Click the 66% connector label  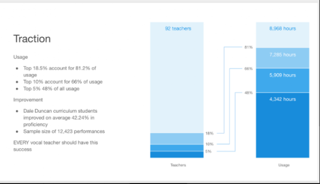248,69
